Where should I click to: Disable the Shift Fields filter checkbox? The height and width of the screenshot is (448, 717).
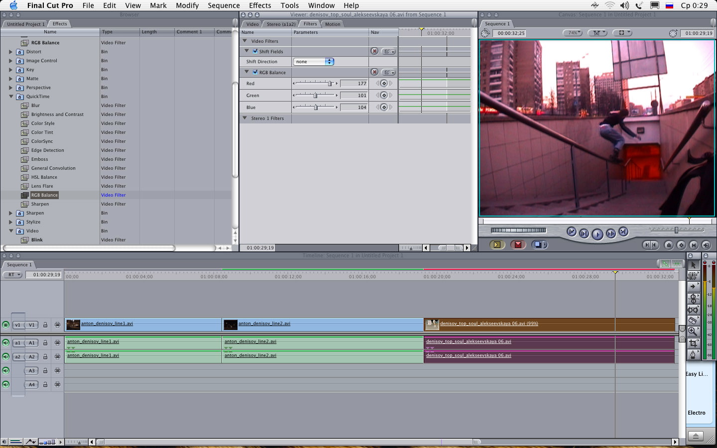[x=255, y=51]
